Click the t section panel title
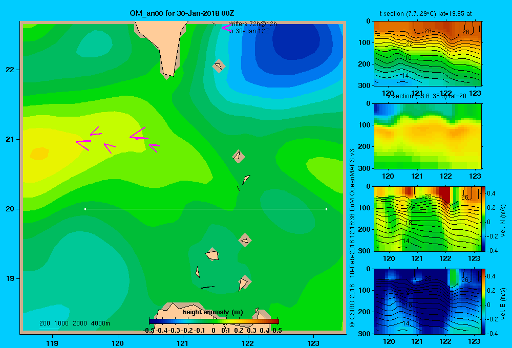Screen dimensions: 512x348 tap(425, 14)
